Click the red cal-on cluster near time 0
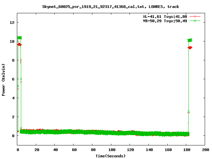Viewport: 212px width, 159px height. point(19,44)
